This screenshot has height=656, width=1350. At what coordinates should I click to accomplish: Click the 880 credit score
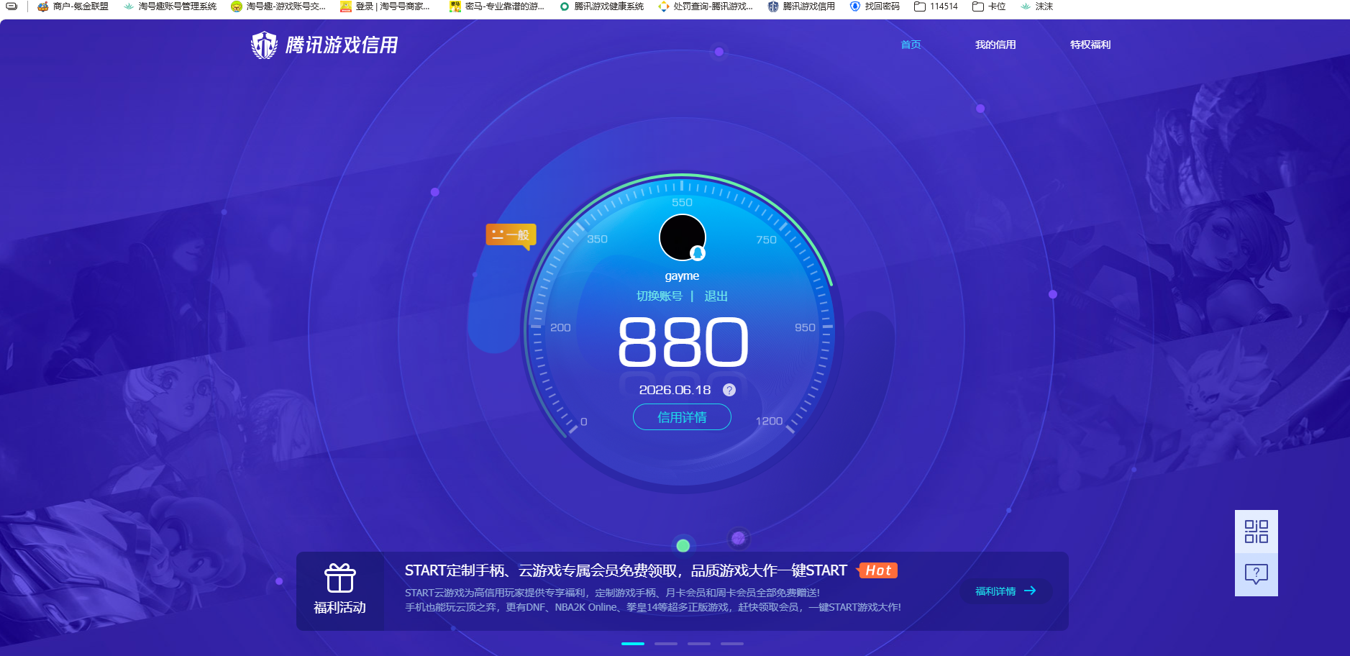[683, 342]
